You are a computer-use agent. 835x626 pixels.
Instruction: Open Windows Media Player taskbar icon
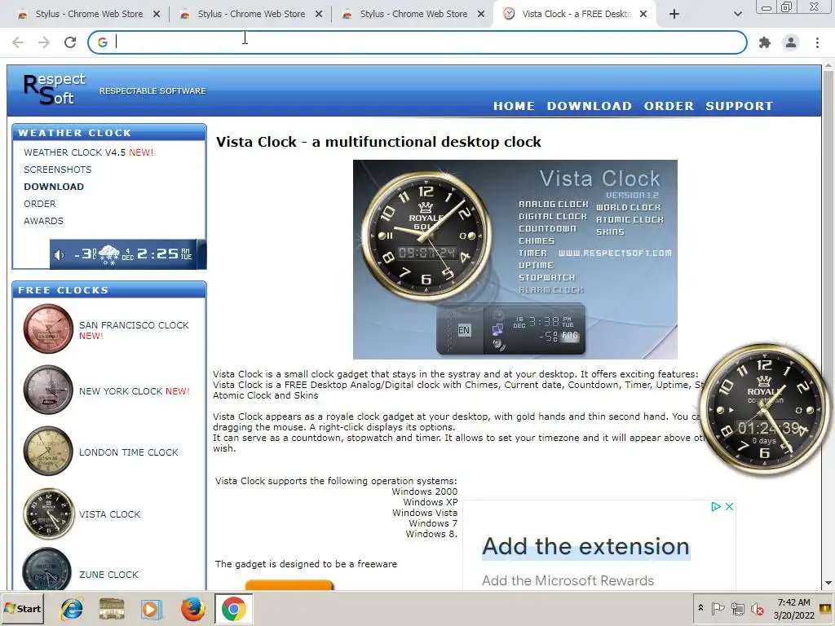151,609
